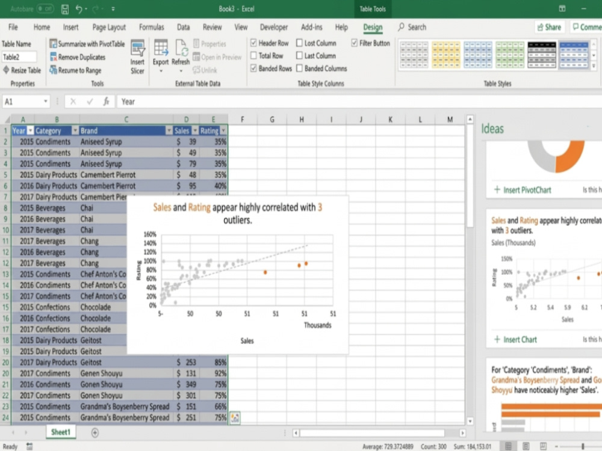Viewport: 602px width, 451px height.
Task: Open the File tab
Action: (13, 27)
